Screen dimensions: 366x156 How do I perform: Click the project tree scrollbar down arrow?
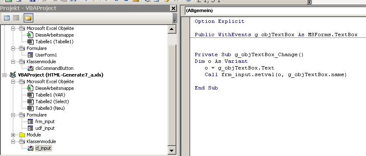(172, 151)
